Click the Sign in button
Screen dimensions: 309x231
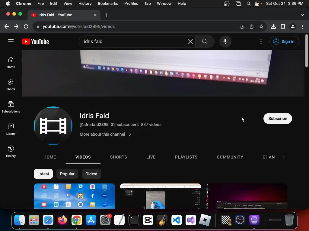point(284,42)
